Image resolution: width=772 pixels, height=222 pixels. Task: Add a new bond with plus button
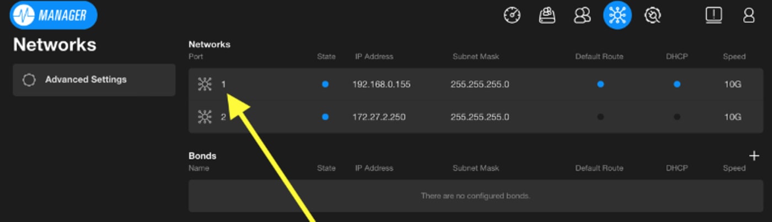pyautogui.click(x=754, y=156)
